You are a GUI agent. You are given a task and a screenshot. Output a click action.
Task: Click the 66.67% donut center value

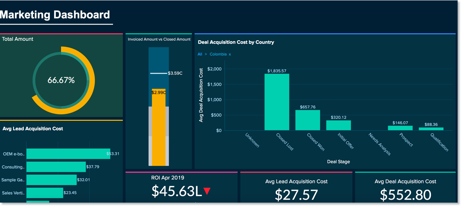pos(61,80)
